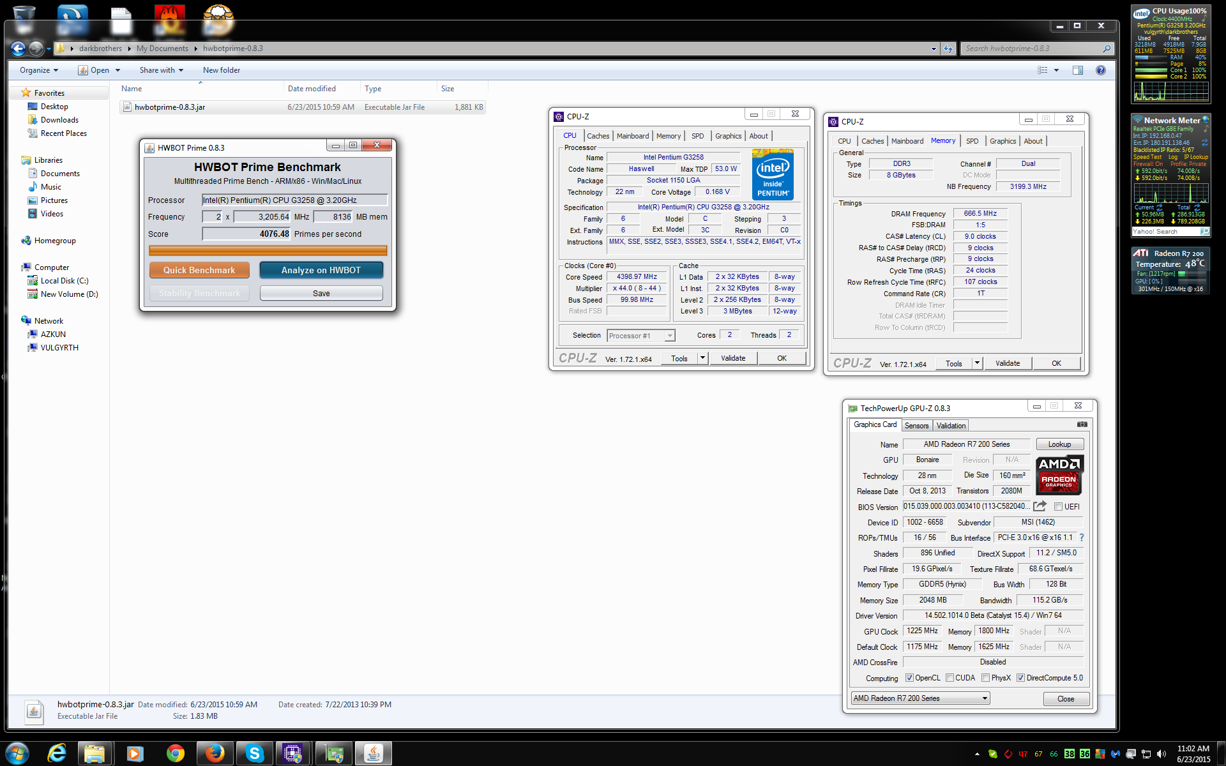Expand the Processor #1 selection dropdown in CPU-Z

coord(670,336)
